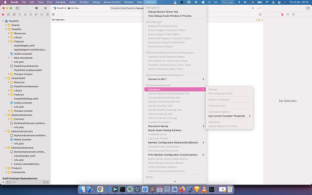Click the yellow warning issue indicator
This screenshot has width=312, height=195.
tap(259, 20)
